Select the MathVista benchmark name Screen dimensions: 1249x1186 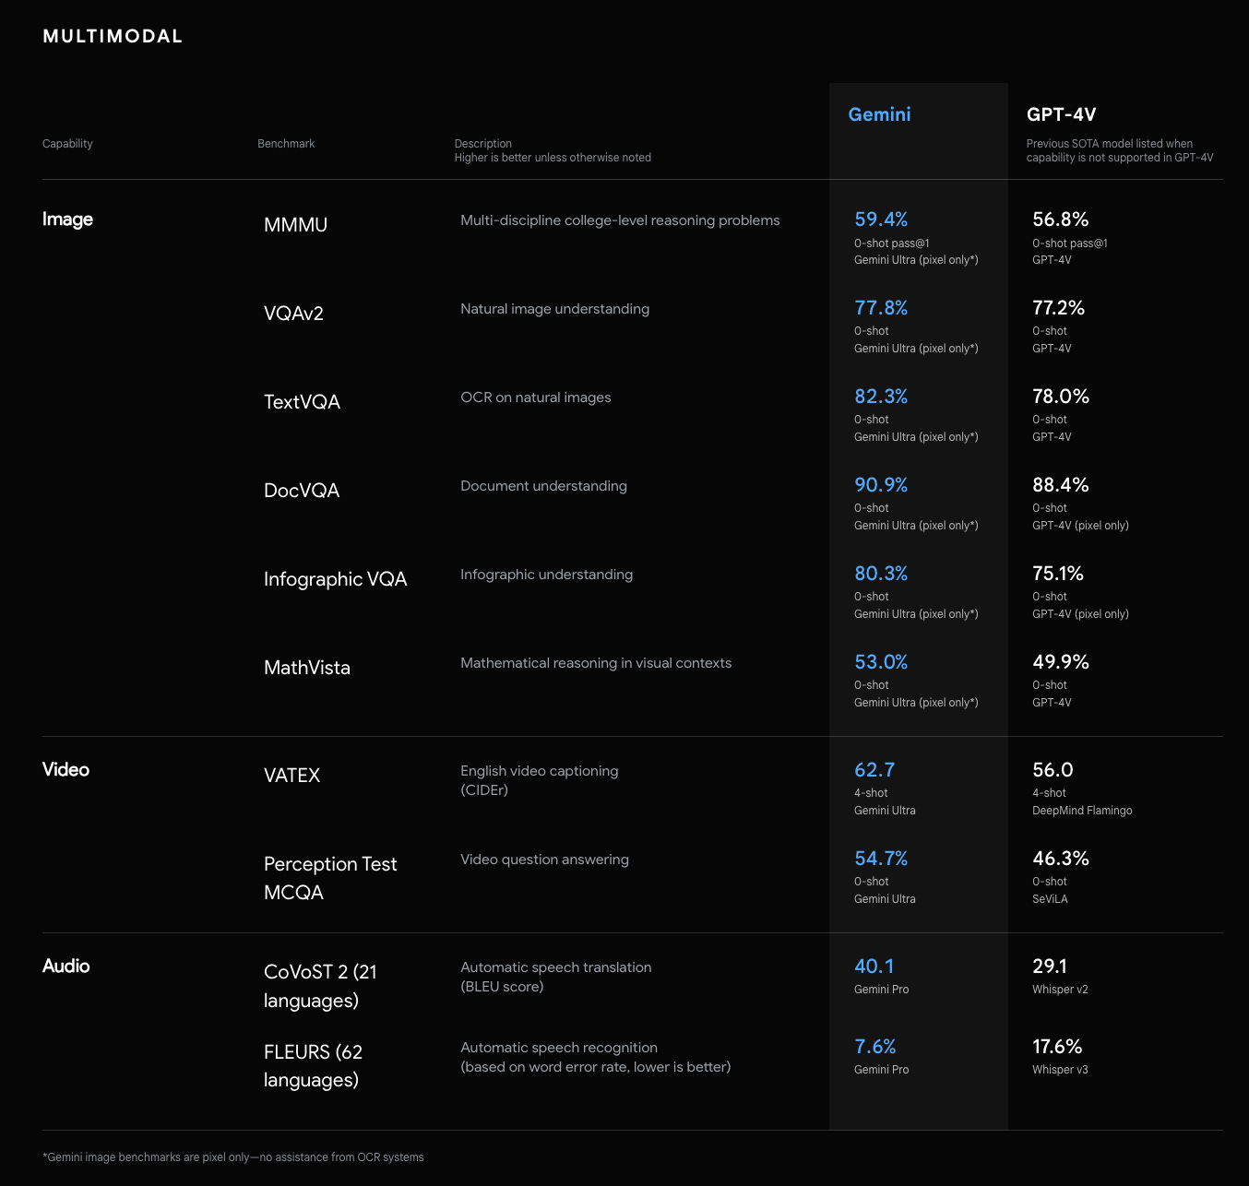[x=307, y=668]
